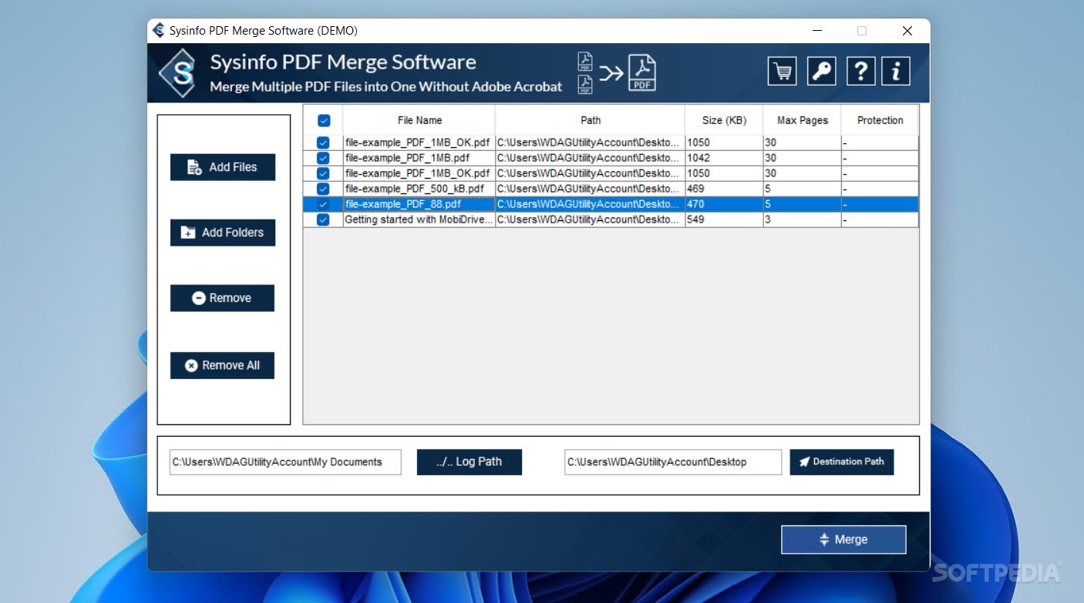Select the file-example_PDF_500_kB.pdf file name
This screenshot has height=603, width=1084.
415,189
